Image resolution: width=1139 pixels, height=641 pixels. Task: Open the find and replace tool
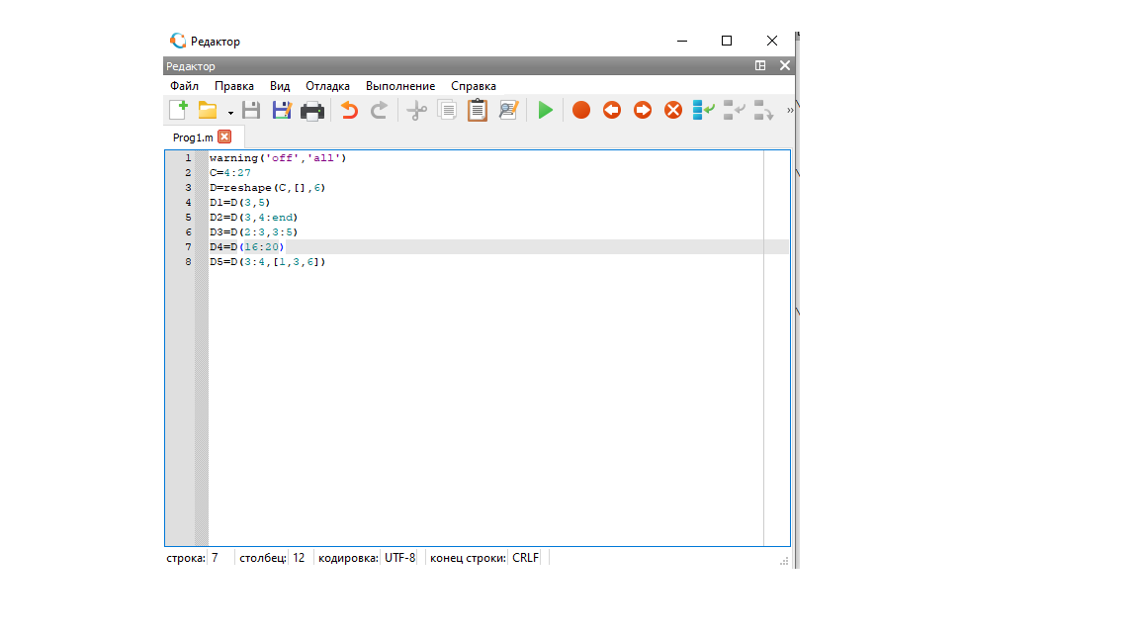pyautogui.click(x=508, y=110)
